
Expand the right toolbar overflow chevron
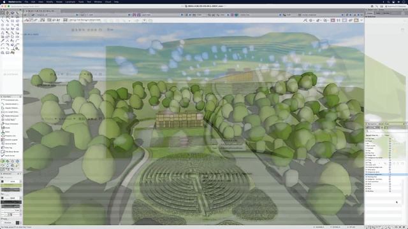coord(361,20)
